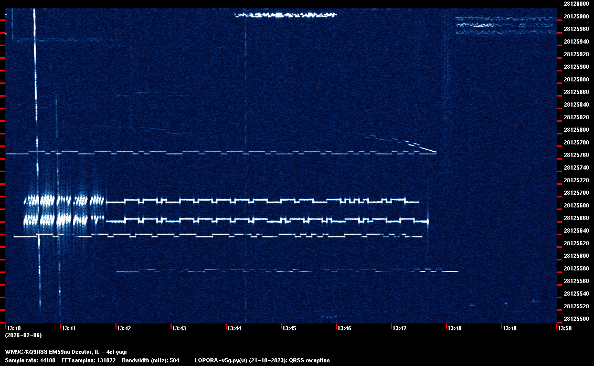Select the 28125640 frequency label
The image size is (594, 366).
(576, 231)
